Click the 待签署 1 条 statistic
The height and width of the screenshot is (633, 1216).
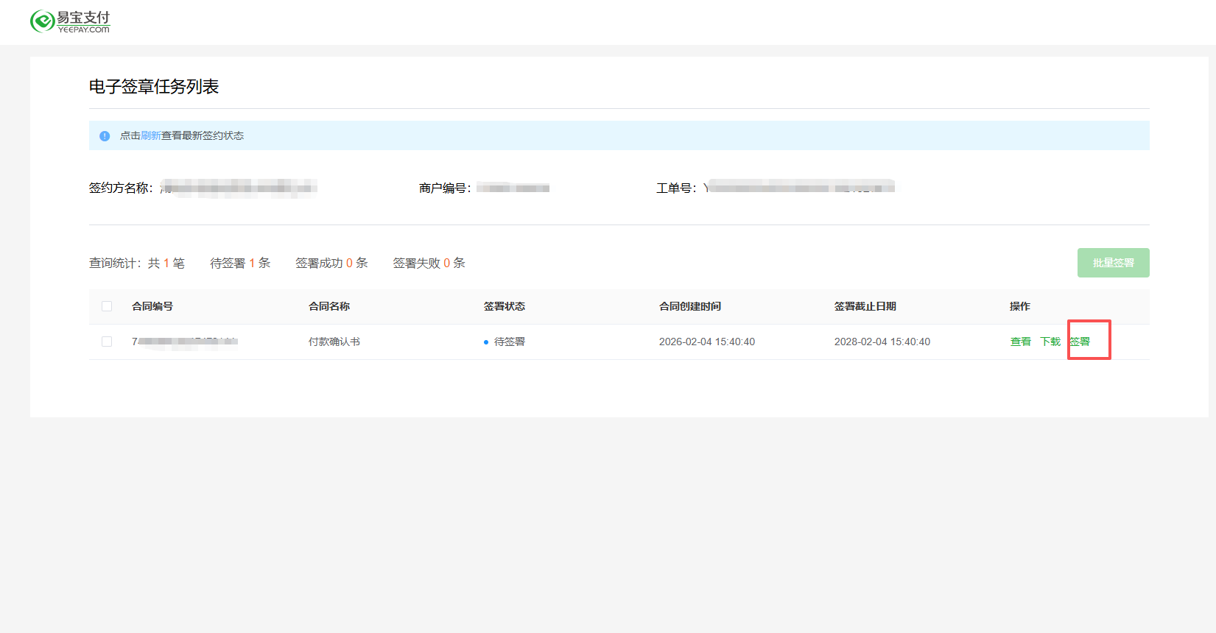pyautogui.click(x=240, y=263)
